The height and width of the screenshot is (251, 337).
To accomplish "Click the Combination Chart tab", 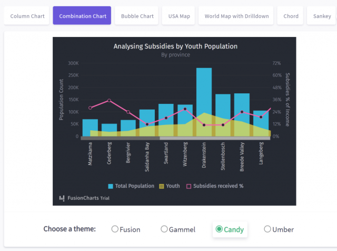I will [x=82, y=16].
